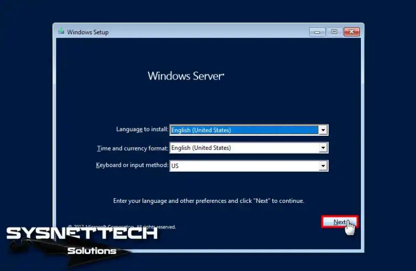Click the Windows Setup title bar icon
This screenshot has width=416, height=271.
pyautogui.click(x=61, y=31)
